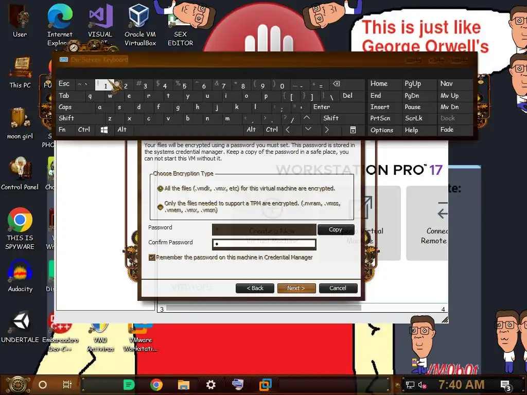Click the menu key on the on-screen keyboard
This screenshot has height=395, width=527.
tap(353, 130)
